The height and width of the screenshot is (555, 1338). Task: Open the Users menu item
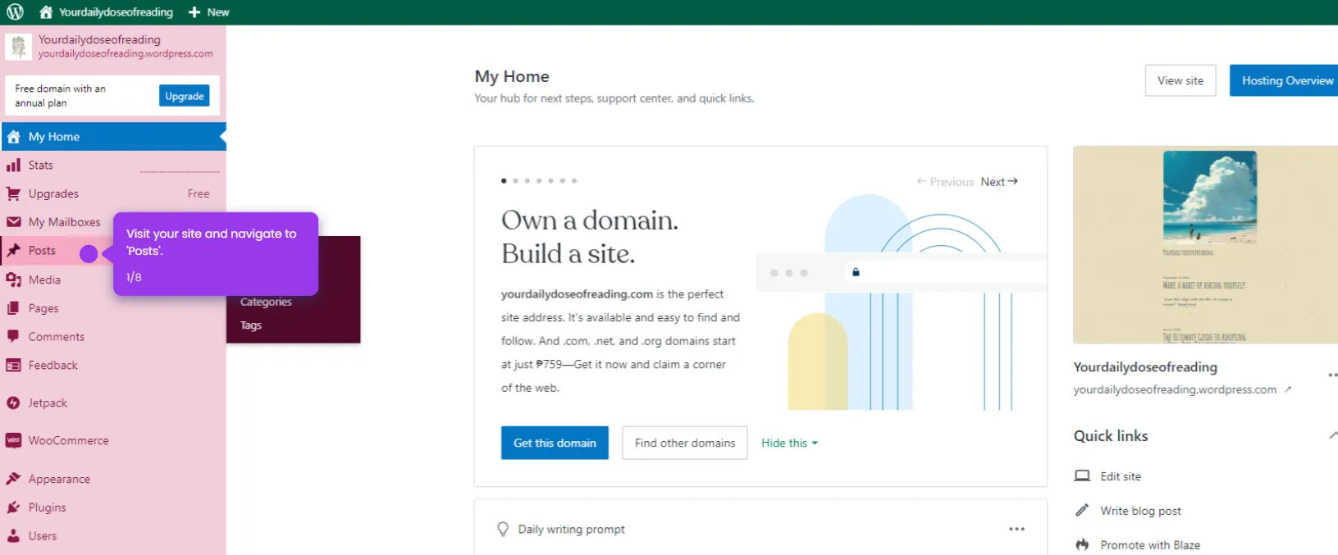[113, 536]
